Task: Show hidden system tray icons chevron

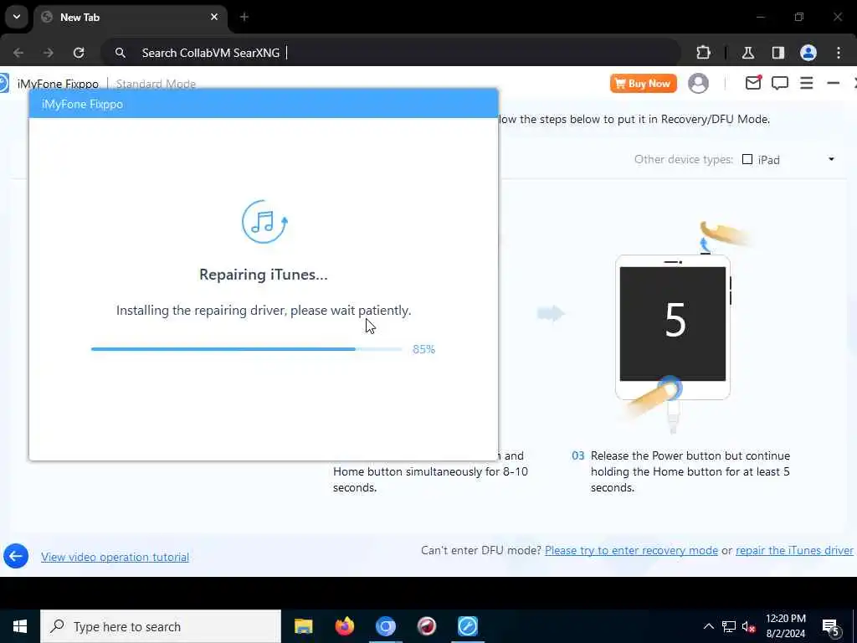Action: tap(708, 626)
